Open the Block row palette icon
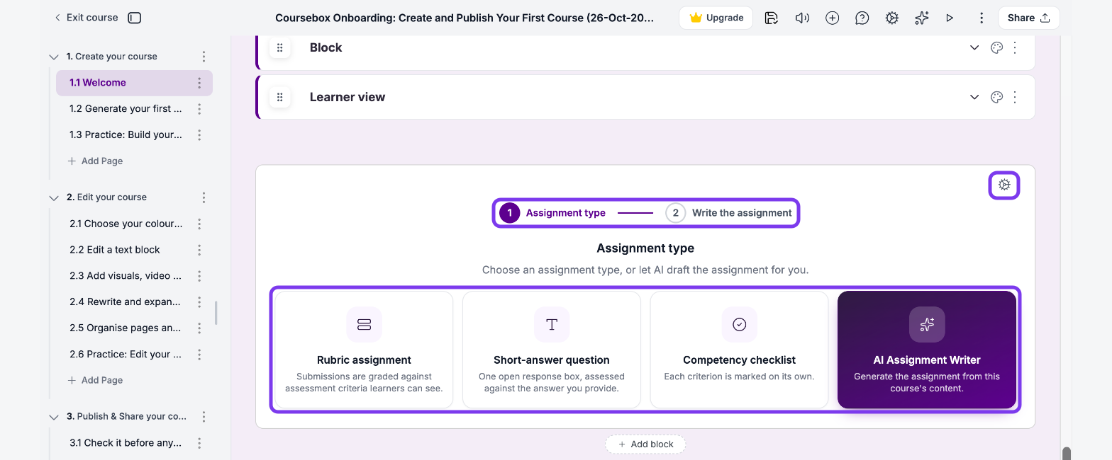1112x460 pixels. click(996, 47)
